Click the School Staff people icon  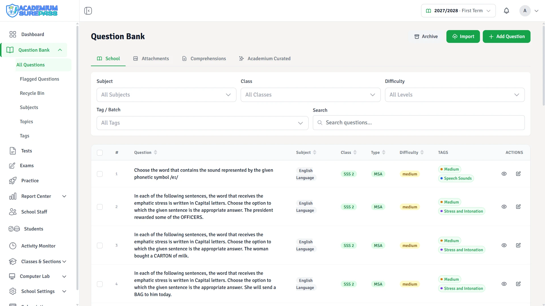[13, 212]
